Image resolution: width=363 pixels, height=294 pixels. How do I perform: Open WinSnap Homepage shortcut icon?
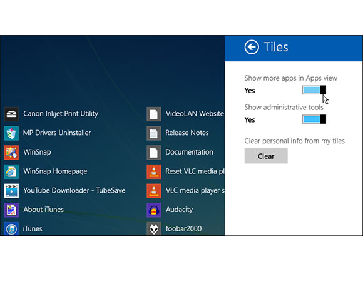pyautogui.click(x=11, y=171)
